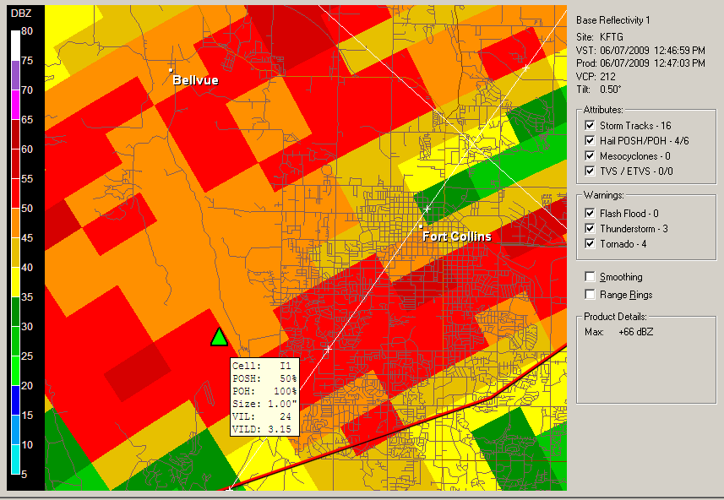Viewport: 724px width, 500px height.
Task: Enable the Range Rings checkbox
Action: tap(590, 294)
